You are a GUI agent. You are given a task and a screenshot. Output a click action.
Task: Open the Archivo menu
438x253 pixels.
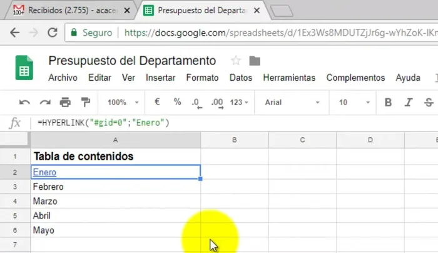[x=63, y=78]
